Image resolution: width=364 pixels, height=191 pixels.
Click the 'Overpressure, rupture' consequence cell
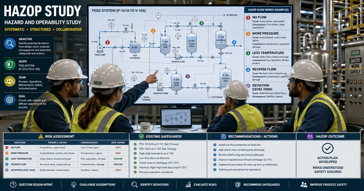[92, 153]
